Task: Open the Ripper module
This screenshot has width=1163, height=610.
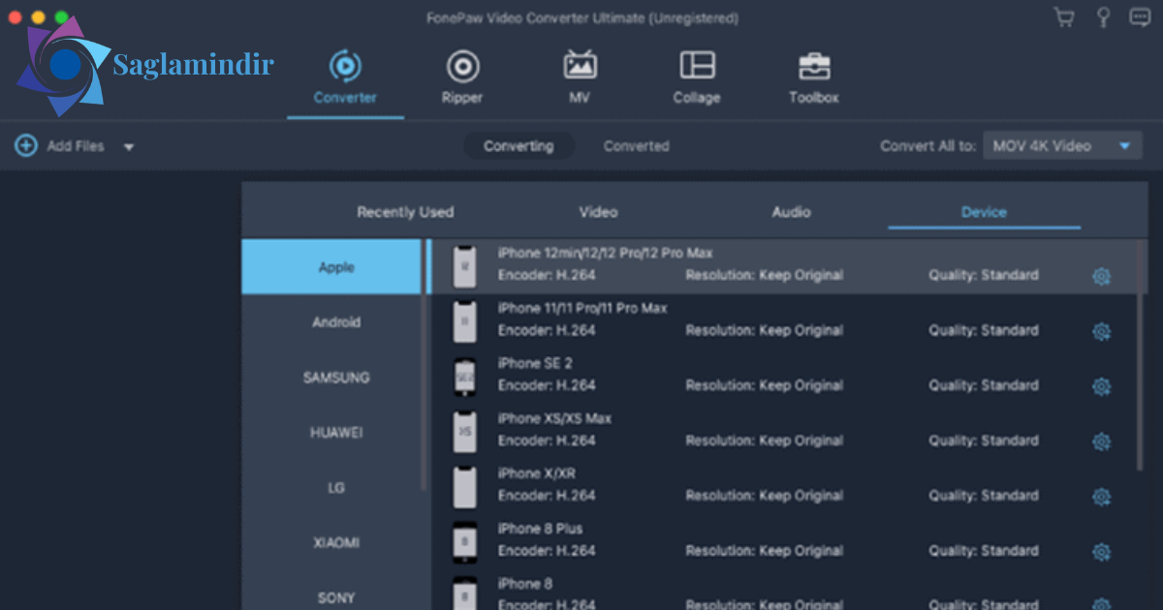Action: click(x=462, y=77)
